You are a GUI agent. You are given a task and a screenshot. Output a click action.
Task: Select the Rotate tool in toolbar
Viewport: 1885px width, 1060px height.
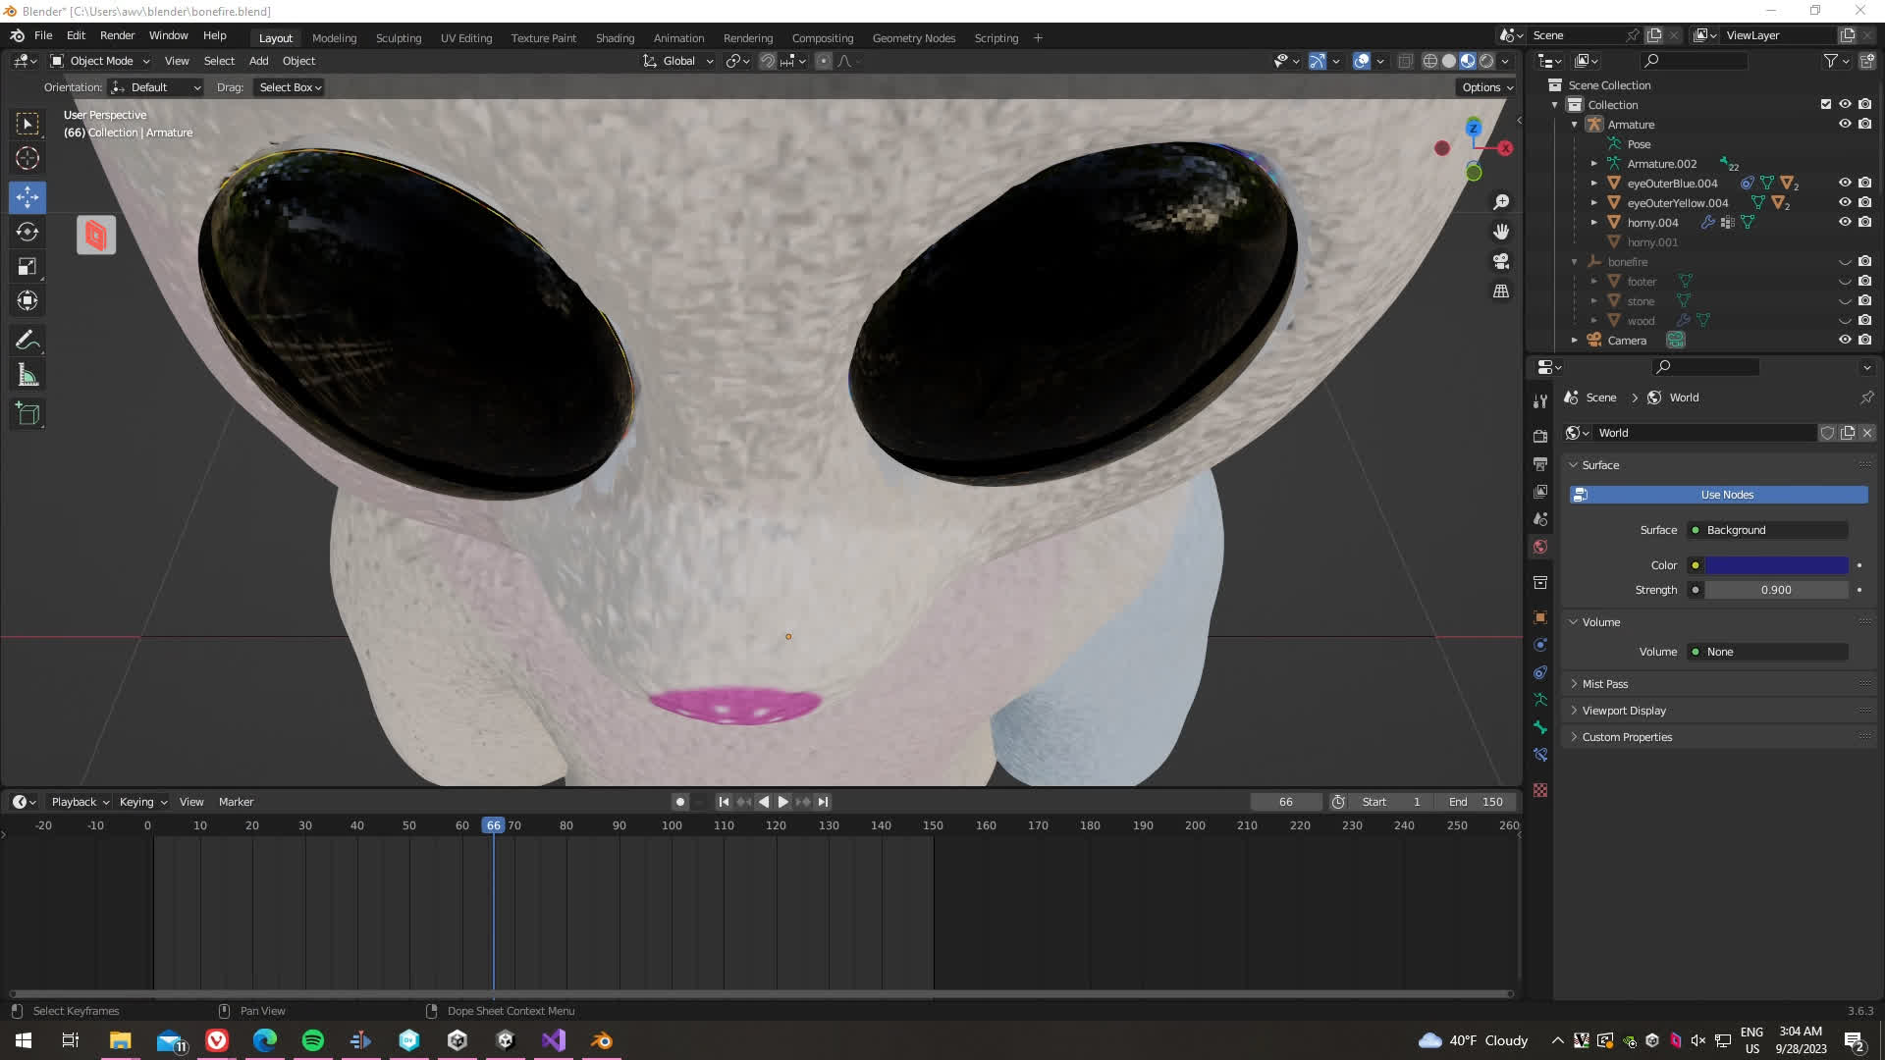(x=27, y=232)
